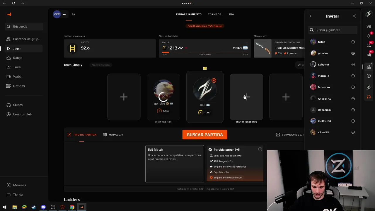375x211 pixels.
Task: Switch to the Torneos tab
Action: [214, 14]
